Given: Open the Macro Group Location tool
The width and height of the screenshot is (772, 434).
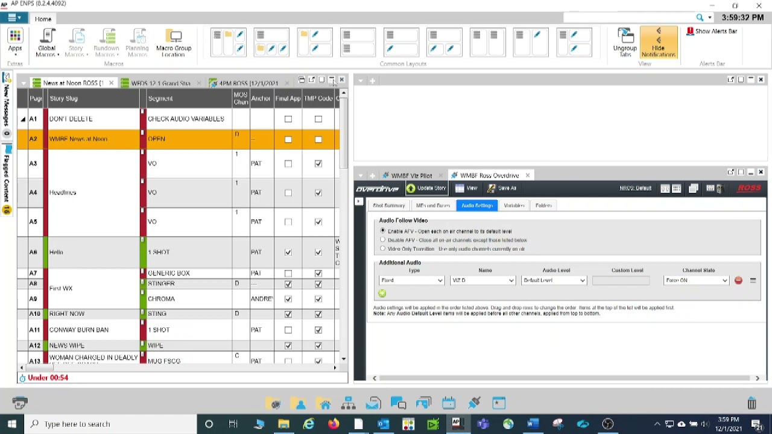Looking at the screenshot, I should click(173, 43).
